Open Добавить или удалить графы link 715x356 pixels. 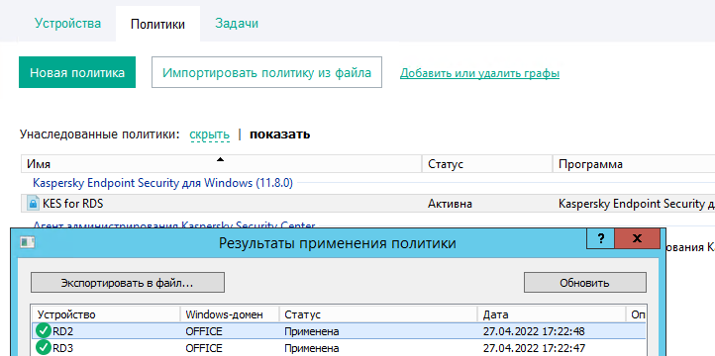[479, 73]
